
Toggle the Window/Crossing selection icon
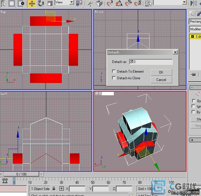pos(21,3)
